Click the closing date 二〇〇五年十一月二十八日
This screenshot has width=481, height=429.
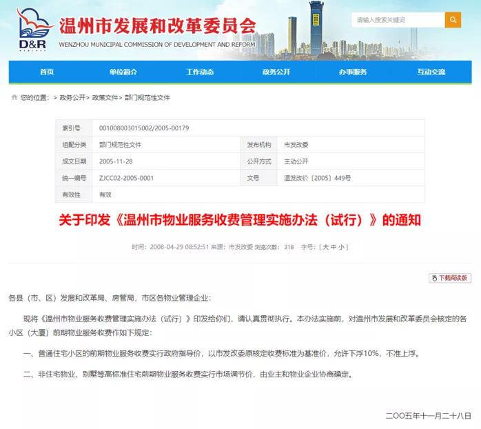[x=428, y=415]
